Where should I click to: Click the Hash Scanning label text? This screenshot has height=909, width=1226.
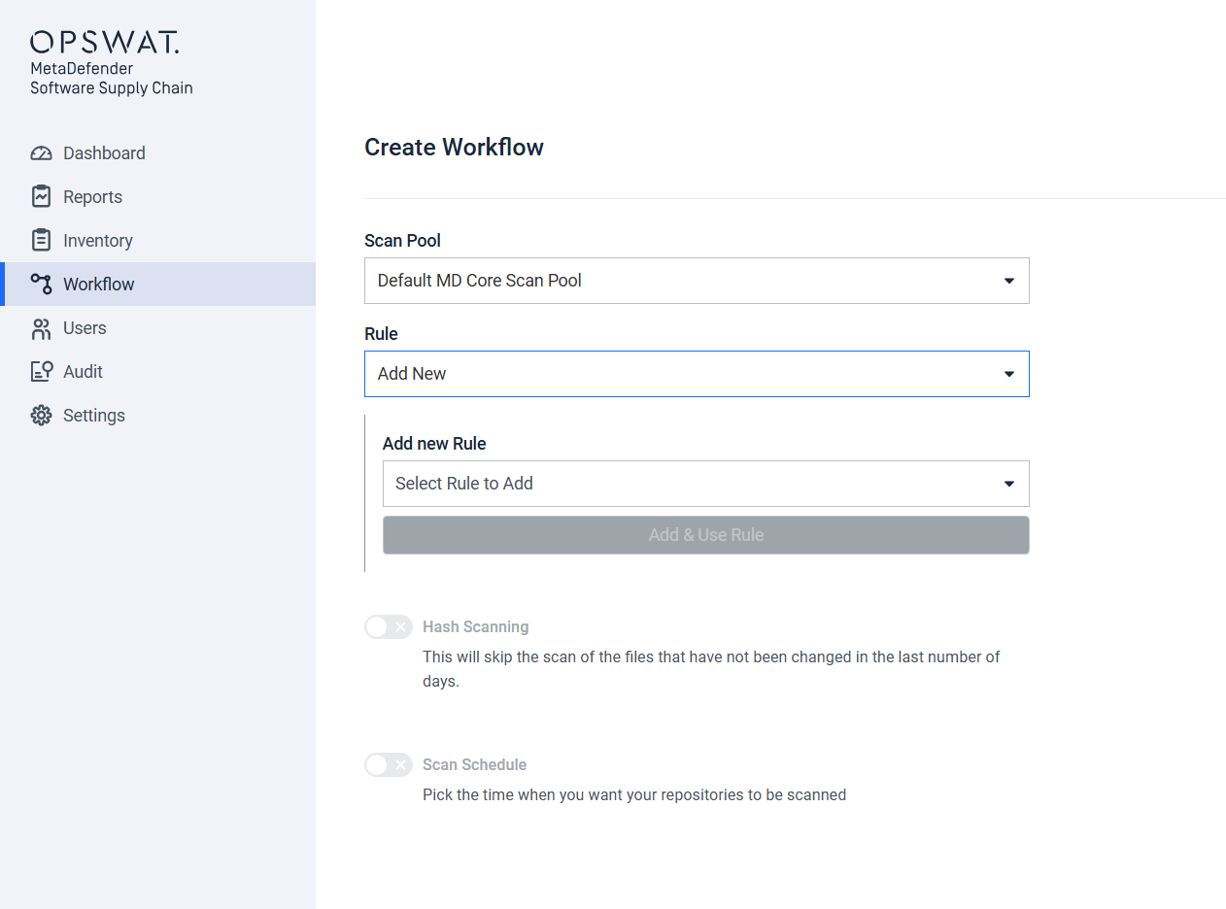coord(475,627)
